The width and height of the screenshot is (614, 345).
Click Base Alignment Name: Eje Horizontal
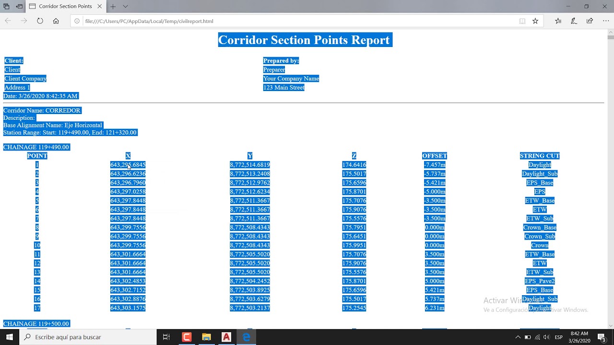(x=53, y=125)
